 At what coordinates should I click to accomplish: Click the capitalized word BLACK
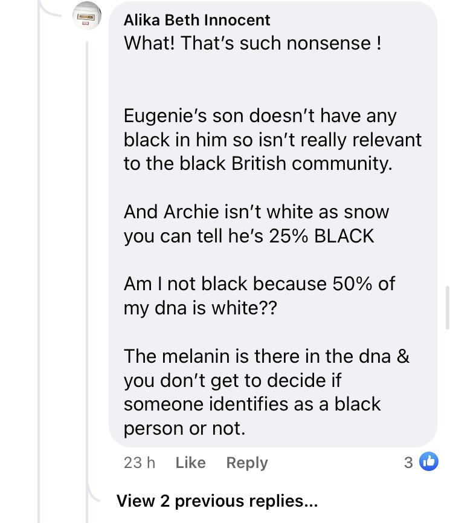point(344,236)
